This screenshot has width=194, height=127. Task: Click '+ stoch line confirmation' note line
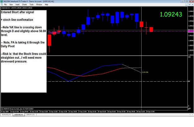17,20
